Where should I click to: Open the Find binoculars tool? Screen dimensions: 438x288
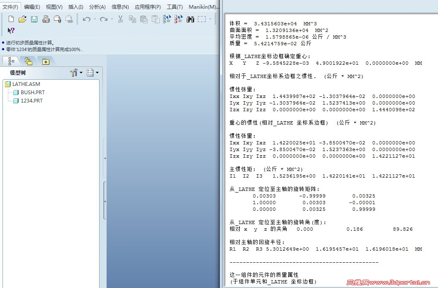tap(190, 19)
